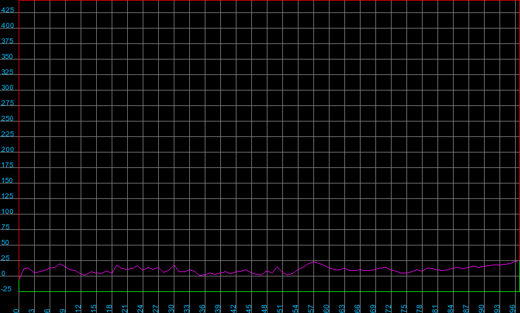Click the x-axis label 9
Viewport: 520px width, 313px height.
coord(63,311)
